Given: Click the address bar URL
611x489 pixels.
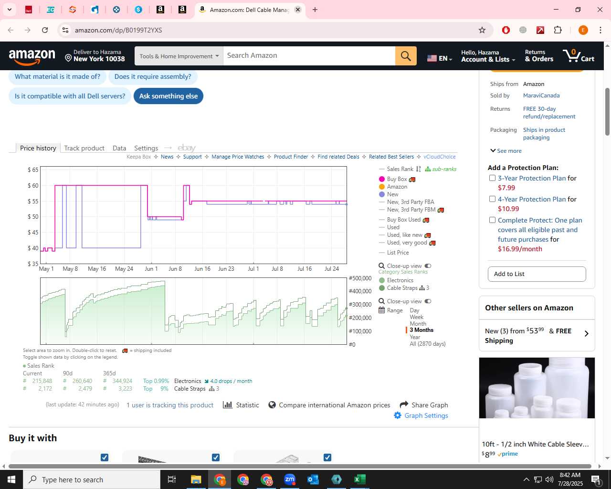Looking at the screenshot, I should [x=118, y=30].
